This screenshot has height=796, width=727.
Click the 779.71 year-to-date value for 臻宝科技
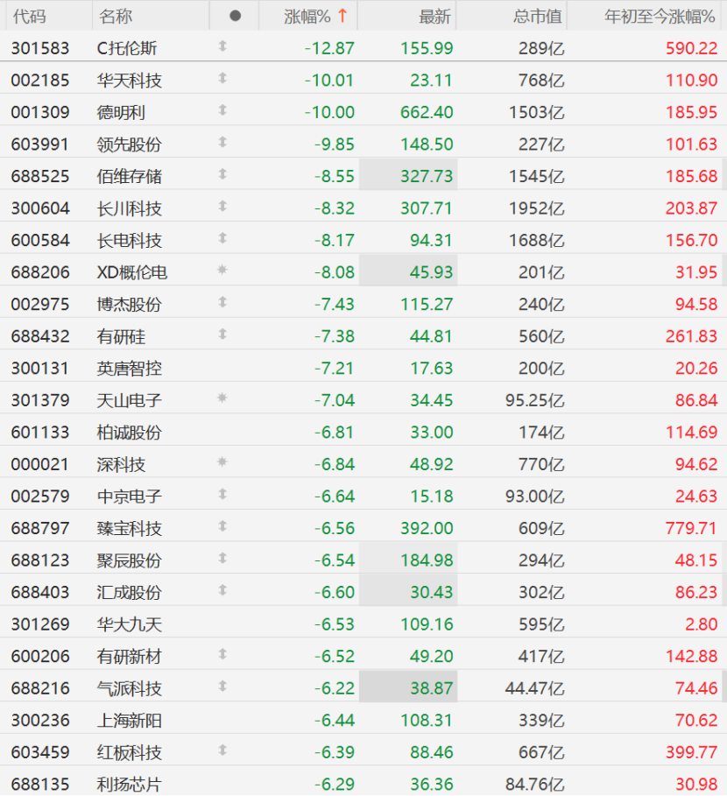691,528
